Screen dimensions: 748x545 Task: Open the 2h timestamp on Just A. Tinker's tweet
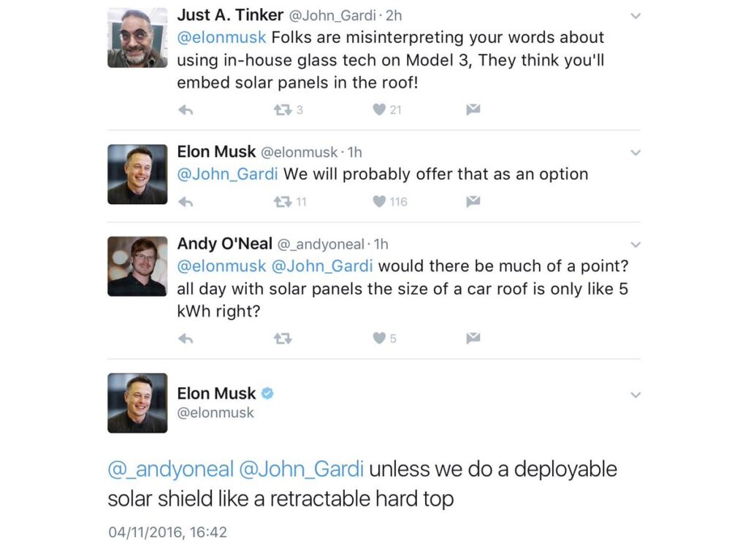coord(394,15)
